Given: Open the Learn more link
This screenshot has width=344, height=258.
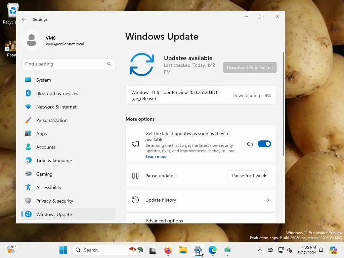Looking at the screenshot, I should tap(156, 157).
